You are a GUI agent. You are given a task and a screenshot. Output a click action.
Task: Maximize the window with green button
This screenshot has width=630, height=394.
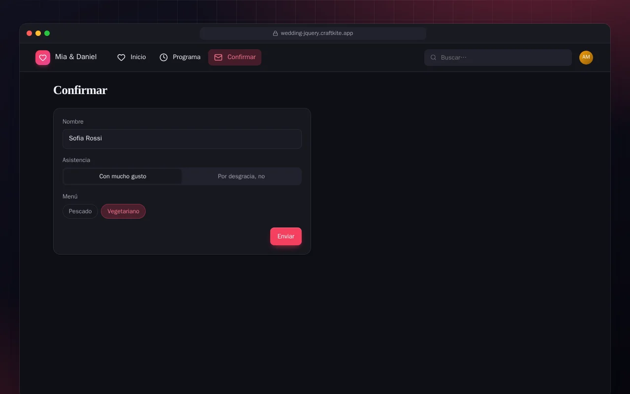[x=47, y=33]
